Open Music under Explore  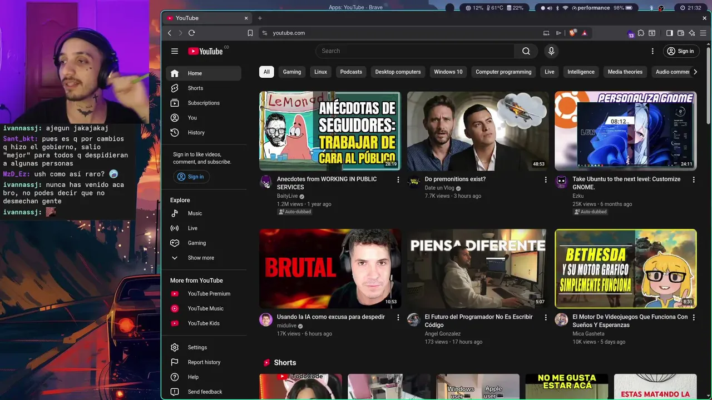pyautogui.click(x=203, y=213)
